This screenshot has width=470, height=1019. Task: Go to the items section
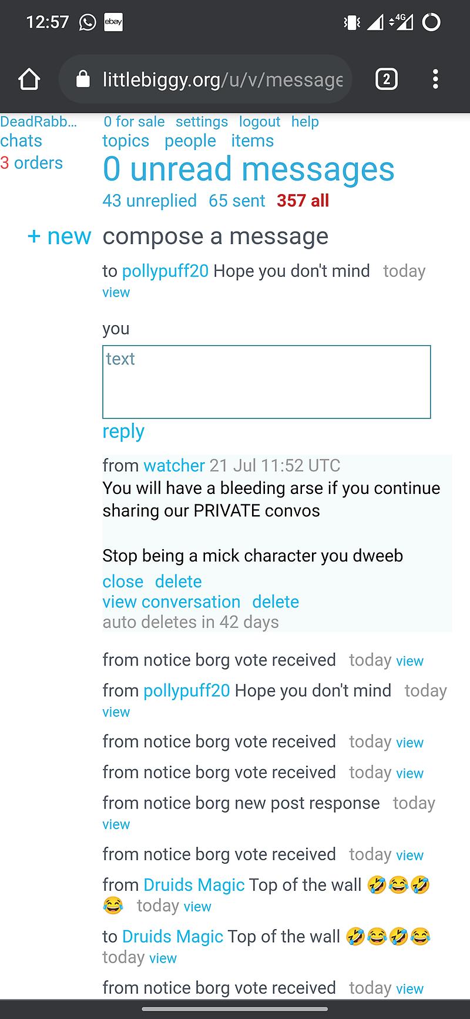coord(253,141)
